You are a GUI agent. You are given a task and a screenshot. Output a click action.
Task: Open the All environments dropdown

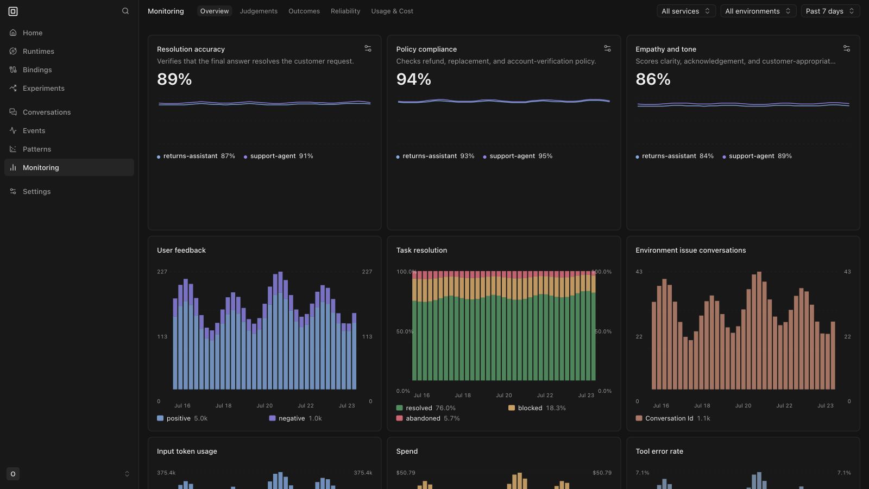tap(758, 11)
